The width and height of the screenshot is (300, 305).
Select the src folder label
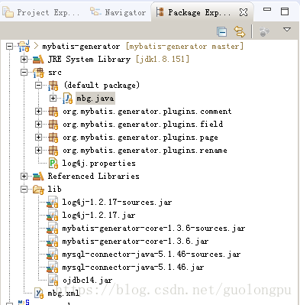[x=55, y=73]
